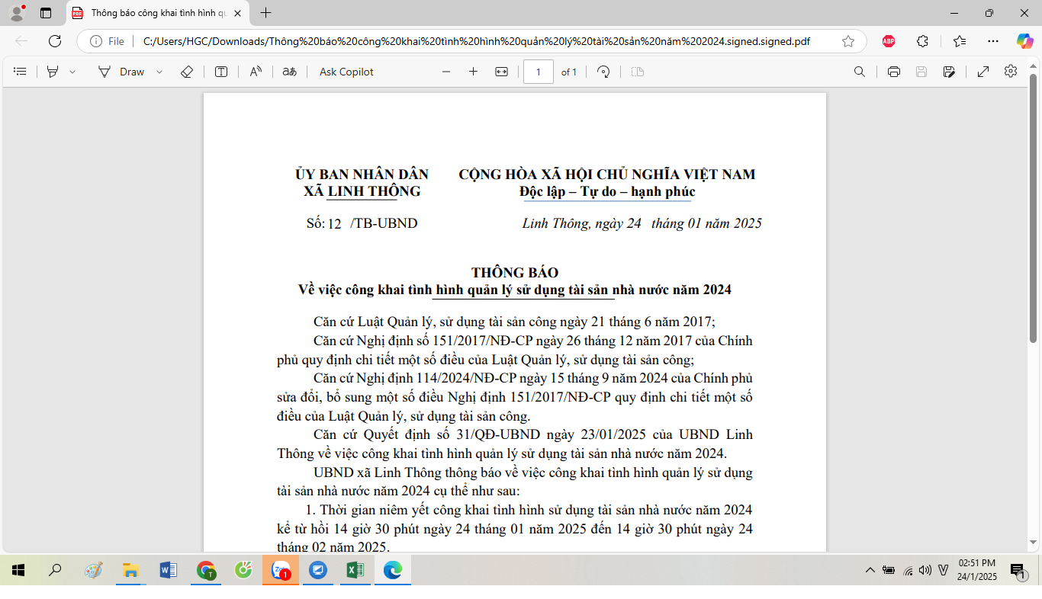This screenshot has width=1042, height=599.
Task: Open the PDF table of contents panel
Action: click(x=21, y=72)
